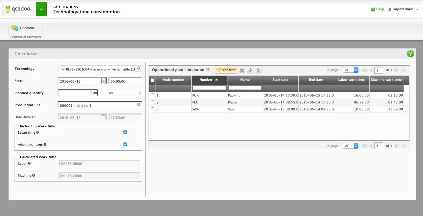Open the planned quantity unit dropdown (pc)
The image size is (423, 216).
[125, 93]
